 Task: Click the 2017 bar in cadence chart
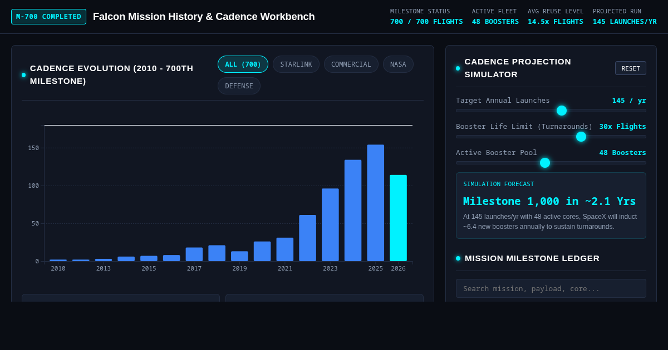click(194, 254)
